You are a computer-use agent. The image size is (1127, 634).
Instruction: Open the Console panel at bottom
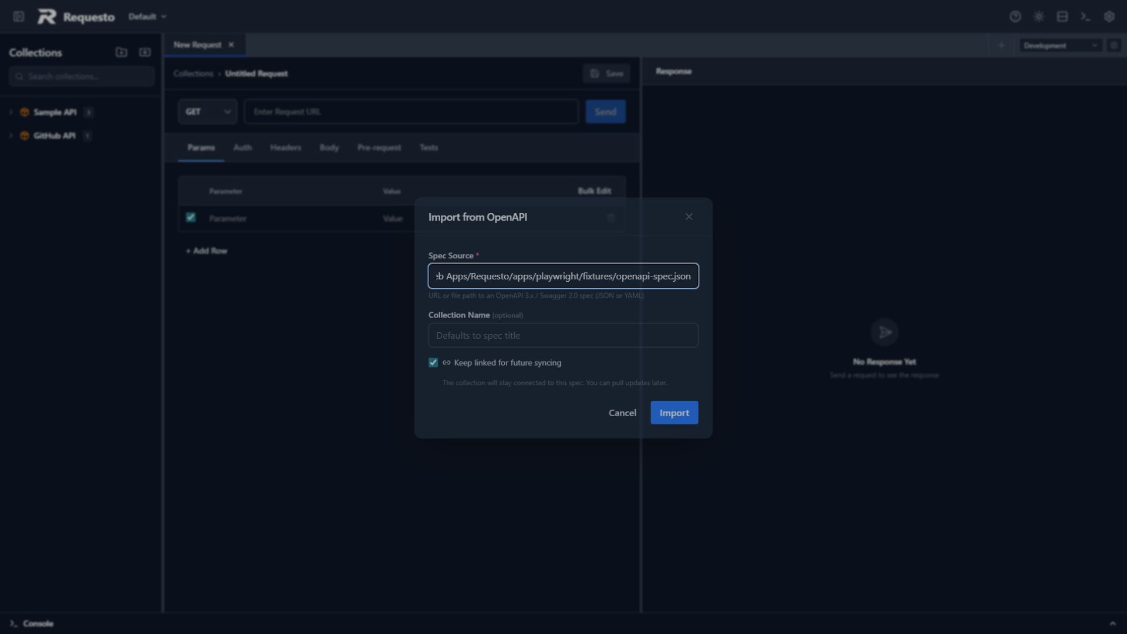click(32, 623)
